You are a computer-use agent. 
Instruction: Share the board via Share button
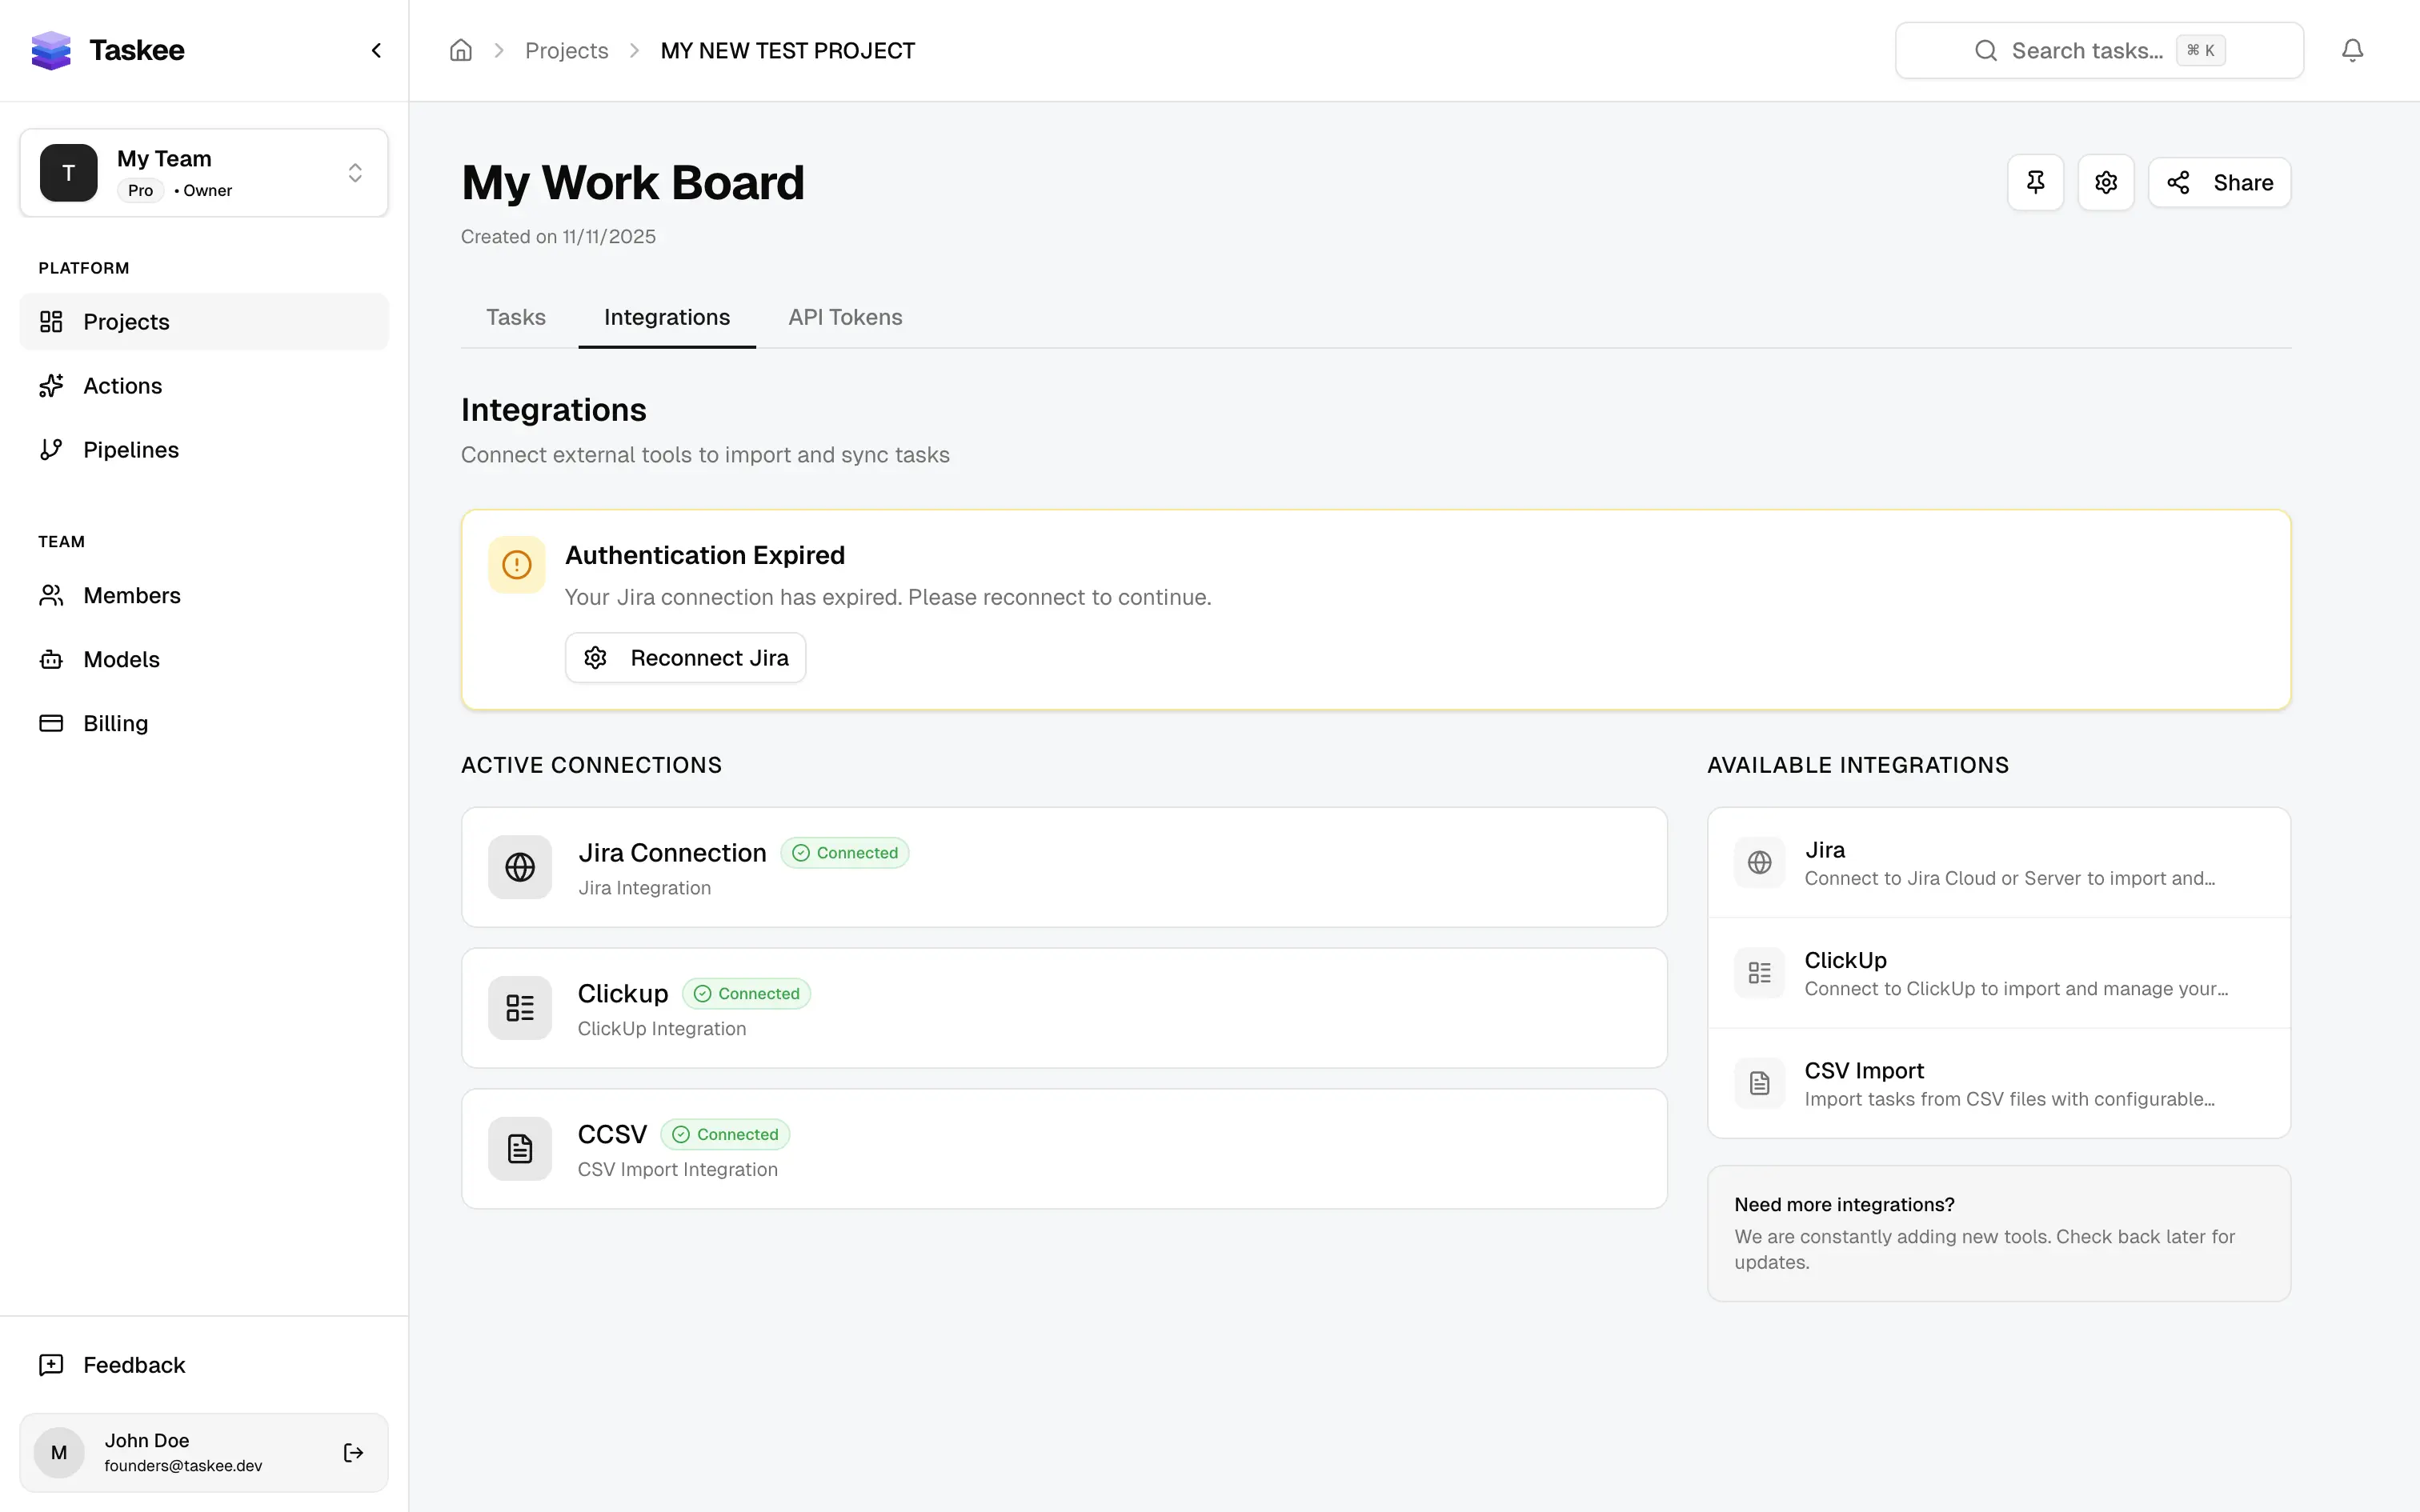coord(2219,182)
